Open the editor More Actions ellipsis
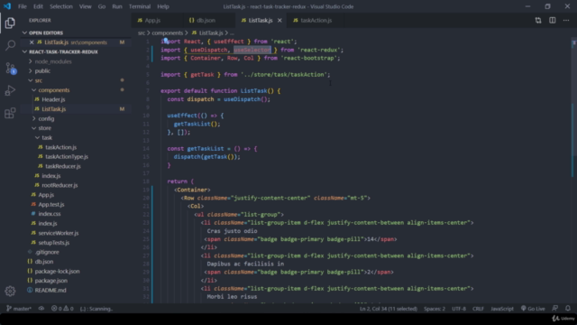The width and height of the screenshot is (577, 325). 566,20
